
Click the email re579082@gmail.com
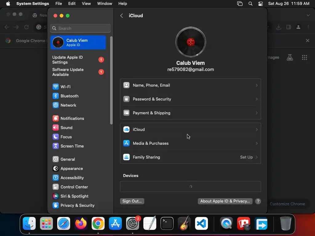(x=190, y=69)
